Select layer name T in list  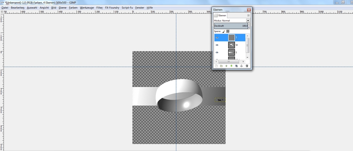[x=237, y=38]
